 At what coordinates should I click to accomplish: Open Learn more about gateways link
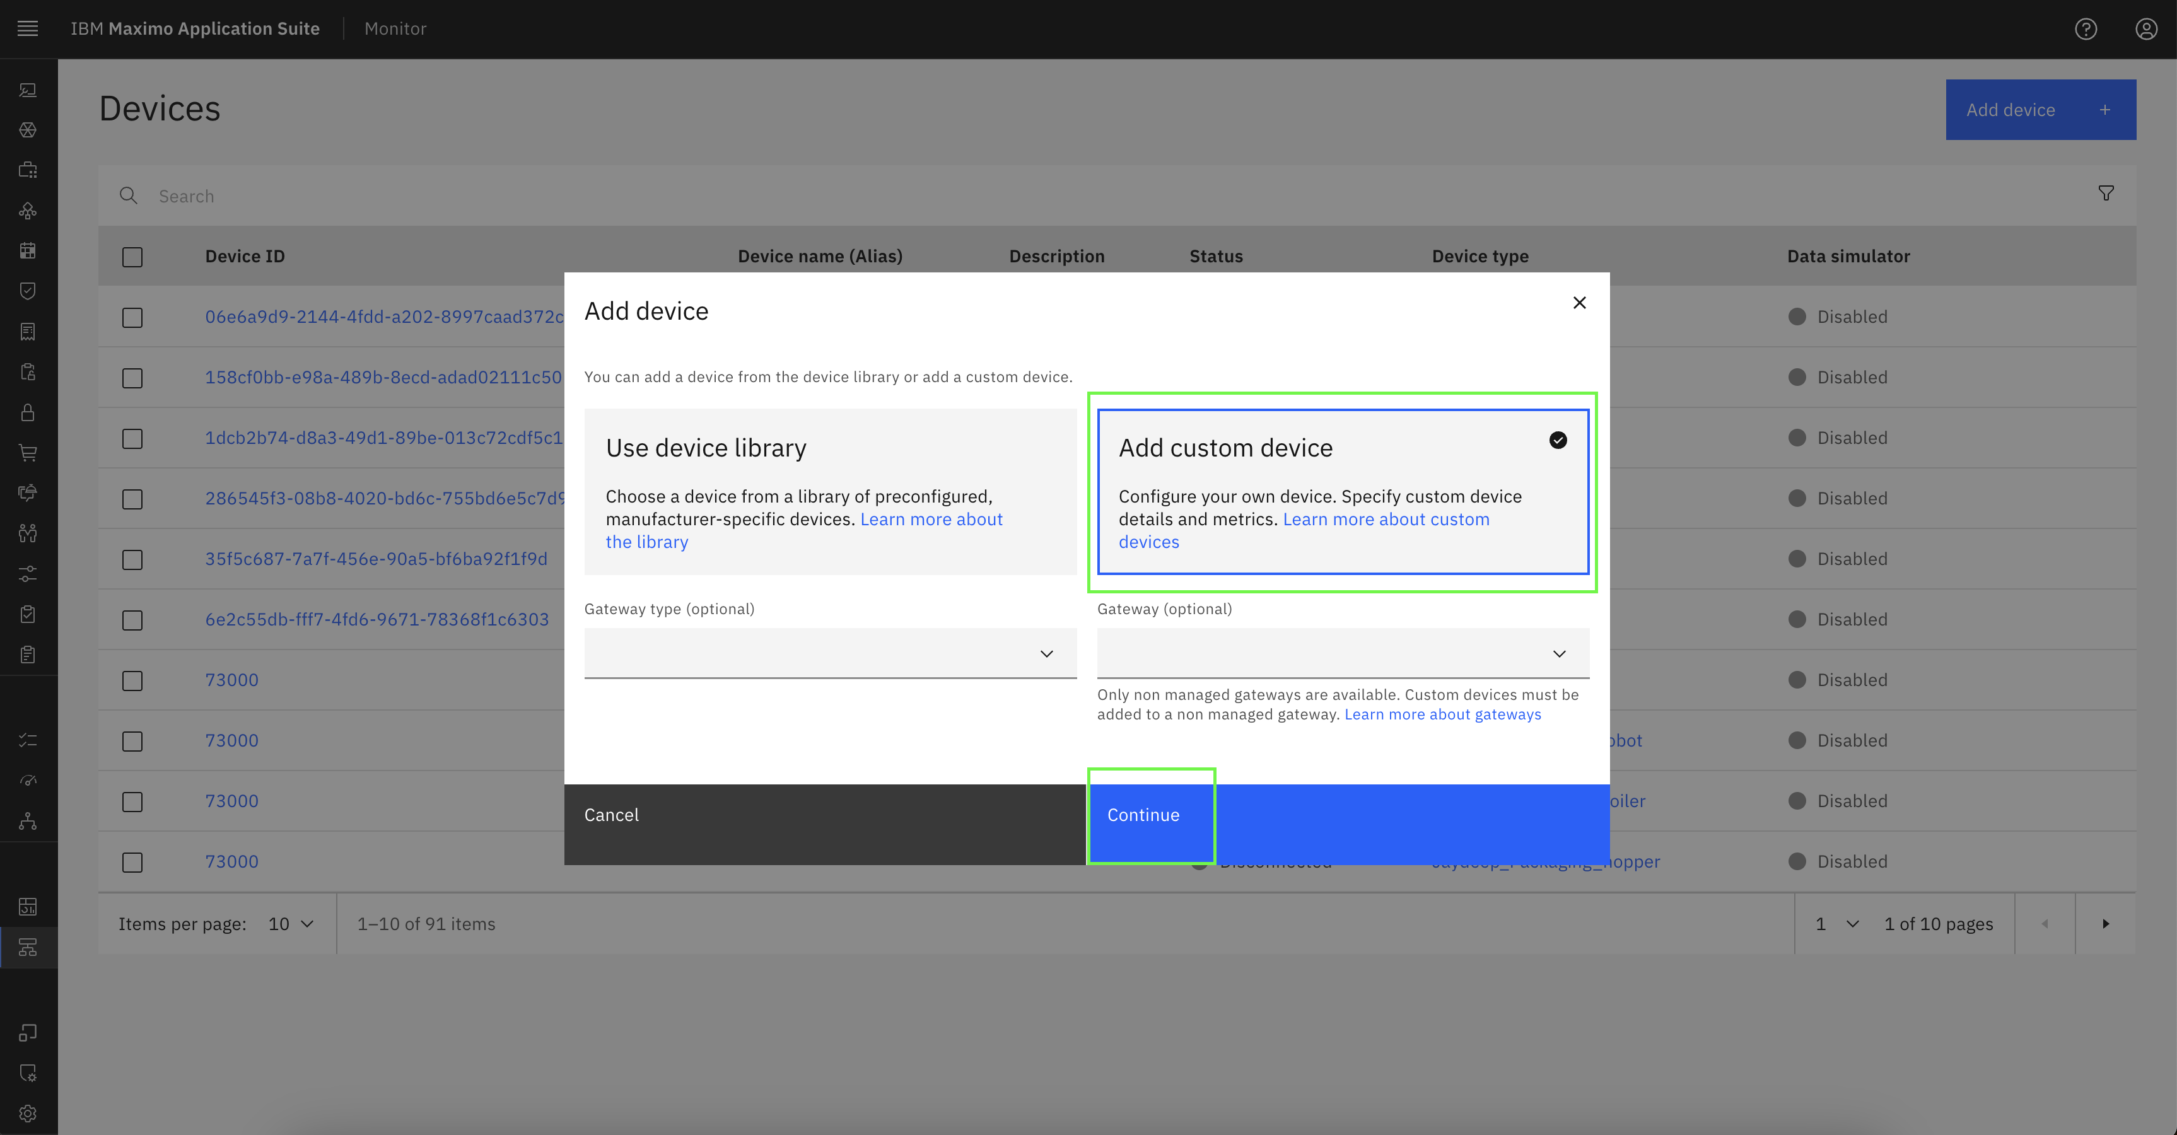(x=1442, y=714)
